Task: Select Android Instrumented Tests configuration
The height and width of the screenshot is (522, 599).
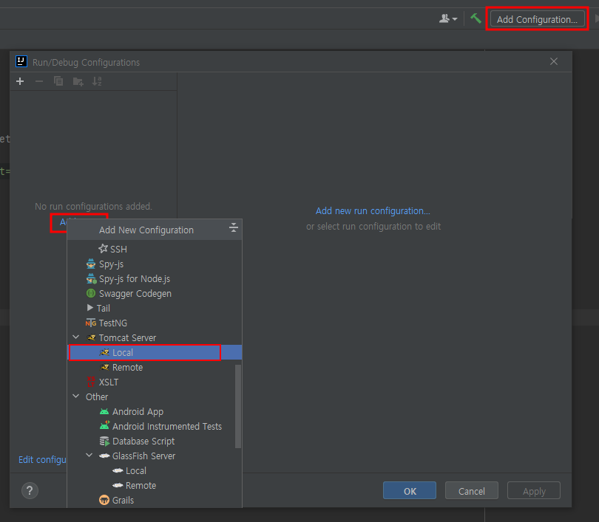Action: [151, 426]
